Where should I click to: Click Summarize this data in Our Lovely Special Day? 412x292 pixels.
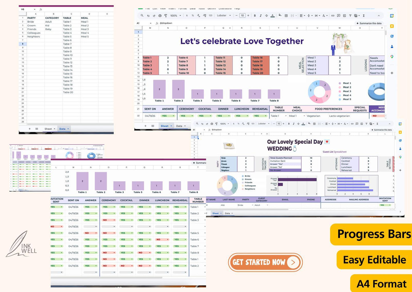tap(381, 130)
